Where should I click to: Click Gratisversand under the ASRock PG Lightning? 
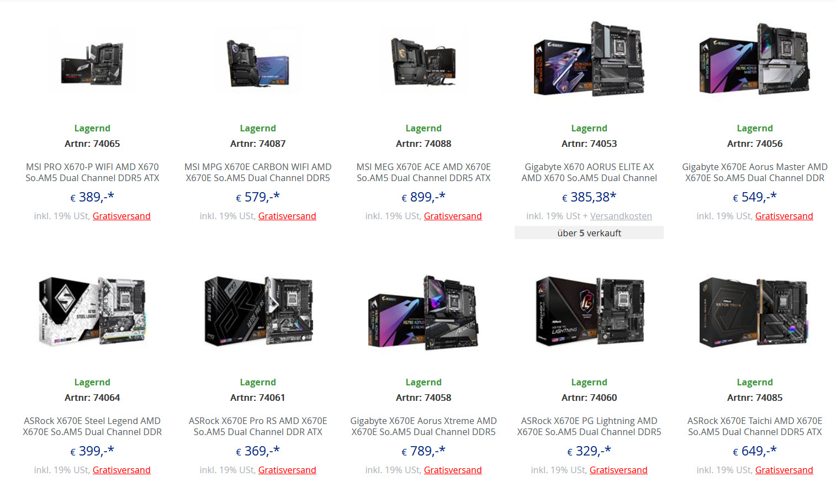tap(618, 470)
